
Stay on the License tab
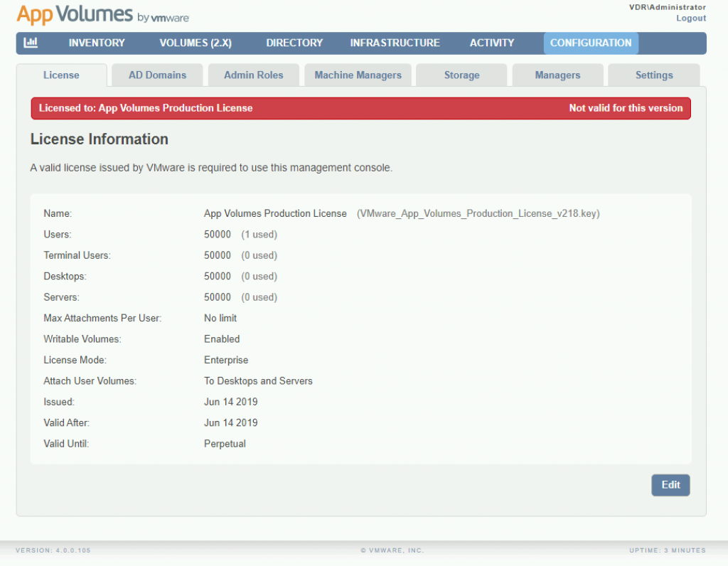coord(61,75)
